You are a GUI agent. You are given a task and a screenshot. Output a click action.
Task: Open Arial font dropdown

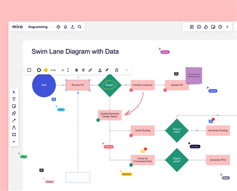click(53, 70)
